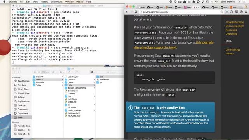Open the Edit menu

pos(28,2)
